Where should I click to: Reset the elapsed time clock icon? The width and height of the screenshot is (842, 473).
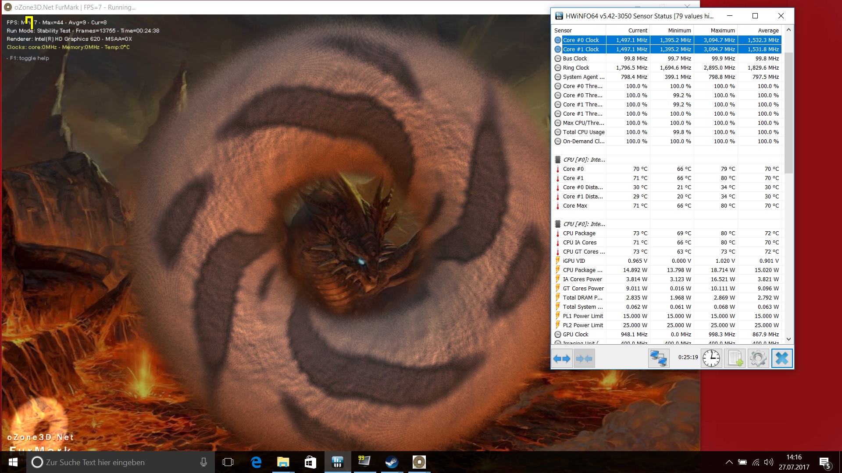711,358
